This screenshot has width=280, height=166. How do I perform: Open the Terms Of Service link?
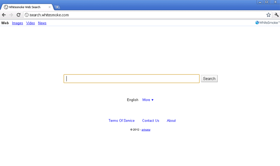tap(121, 121)
